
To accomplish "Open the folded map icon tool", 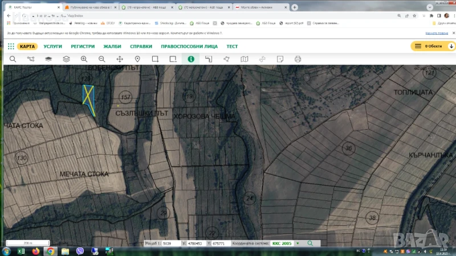I will pos(245,59).
